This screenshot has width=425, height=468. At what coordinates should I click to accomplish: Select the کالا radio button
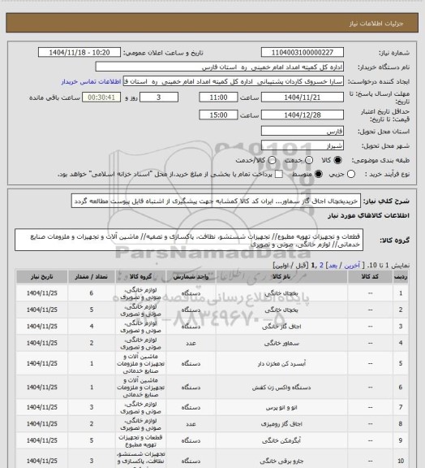point(337,160)
